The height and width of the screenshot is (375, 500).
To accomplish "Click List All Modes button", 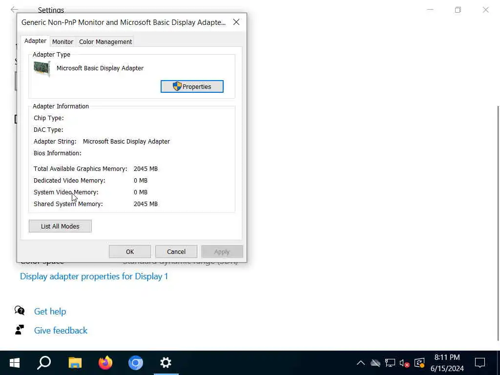I will pos(60,226).
